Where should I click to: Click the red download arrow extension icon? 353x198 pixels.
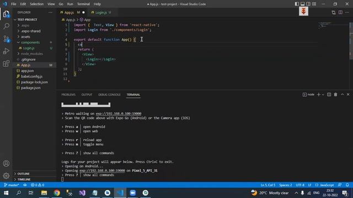pyautogui.click(x=303, y=11)
